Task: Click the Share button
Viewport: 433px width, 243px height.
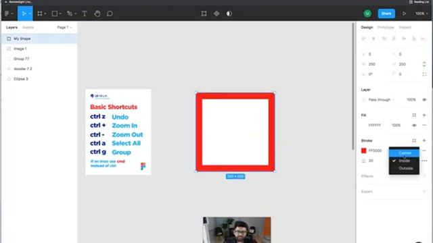Action: tap(386, 13)
